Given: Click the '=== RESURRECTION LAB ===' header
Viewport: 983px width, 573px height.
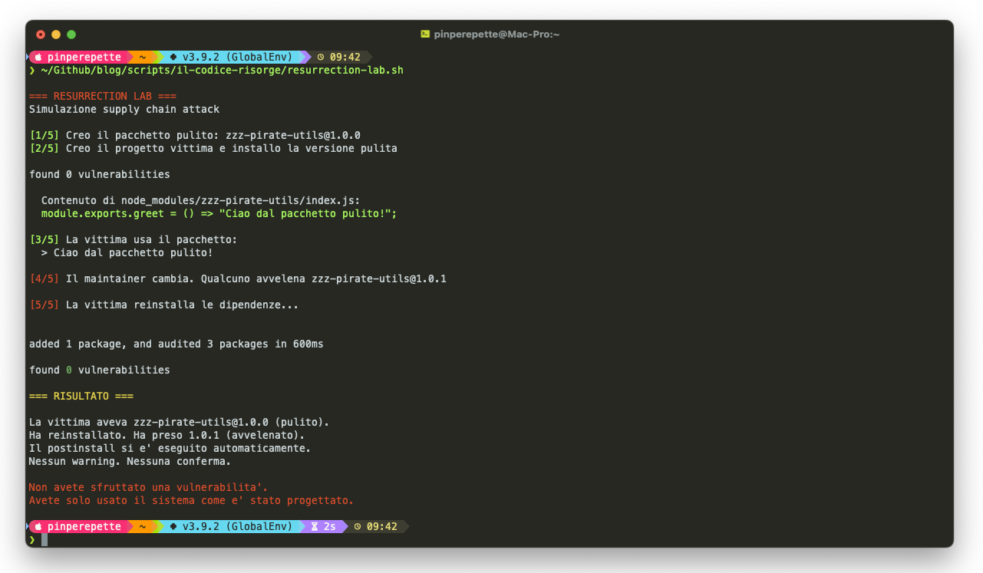Looking at the screenshot, I should 103,97.
